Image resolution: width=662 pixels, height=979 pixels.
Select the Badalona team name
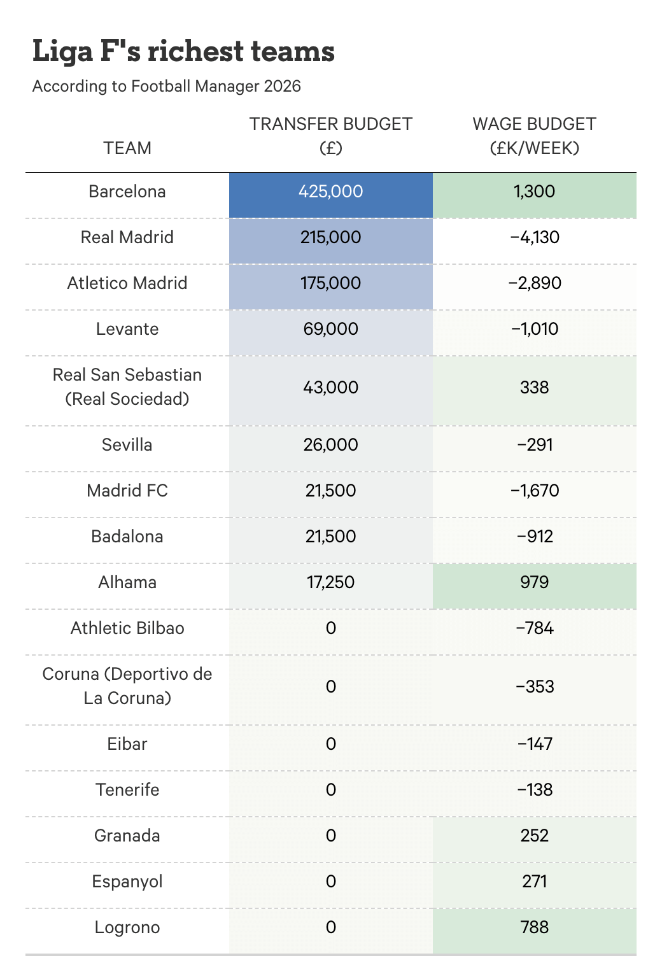[127, 537]
